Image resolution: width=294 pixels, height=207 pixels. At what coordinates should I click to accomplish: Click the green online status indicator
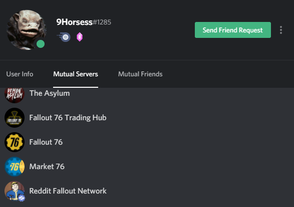[41, 44]
